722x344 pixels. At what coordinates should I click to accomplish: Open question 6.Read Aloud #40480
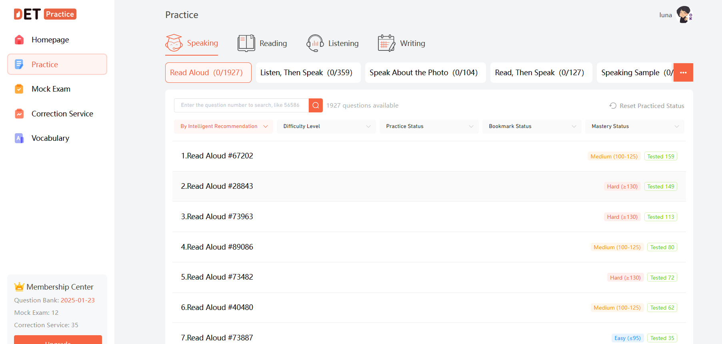click(429, 308)
